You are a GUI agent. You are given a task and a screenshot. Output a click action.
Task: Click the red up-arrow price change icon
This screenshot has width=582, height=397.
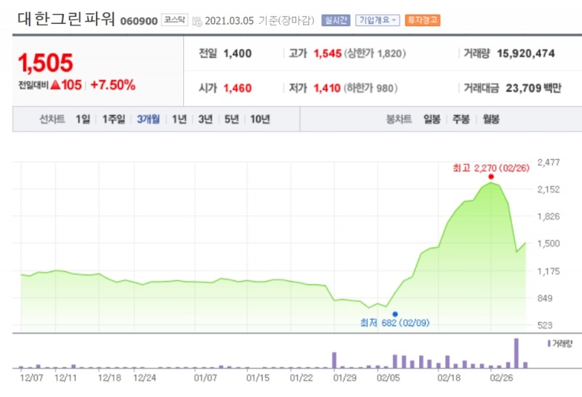55,85
